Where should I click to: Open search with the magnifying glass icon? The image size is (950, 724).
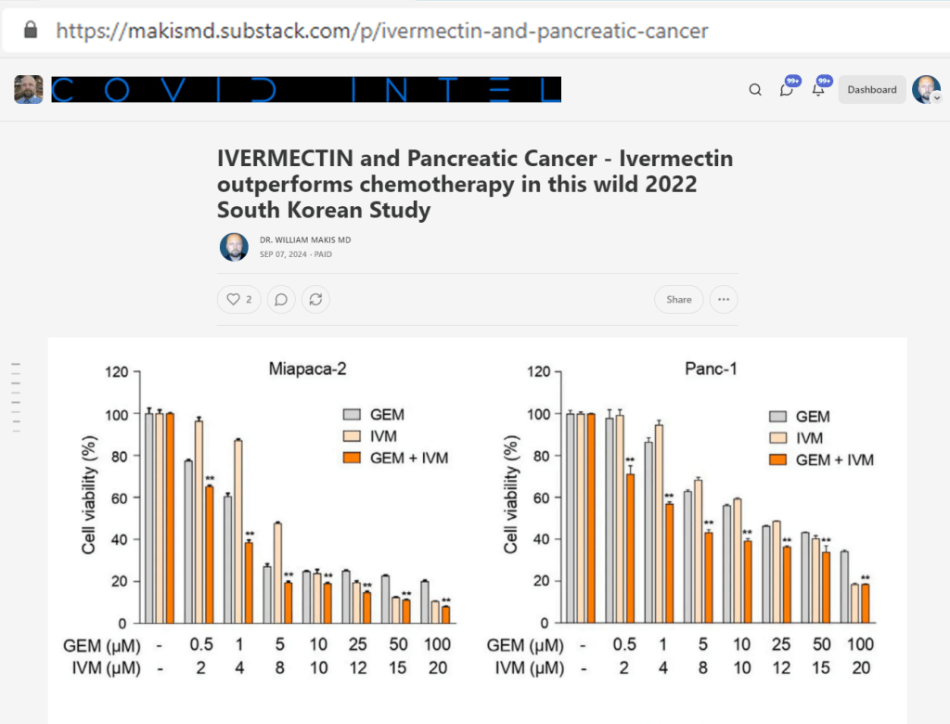point(755,90)
